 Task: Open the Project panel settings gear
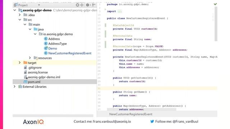coord(88,5)
